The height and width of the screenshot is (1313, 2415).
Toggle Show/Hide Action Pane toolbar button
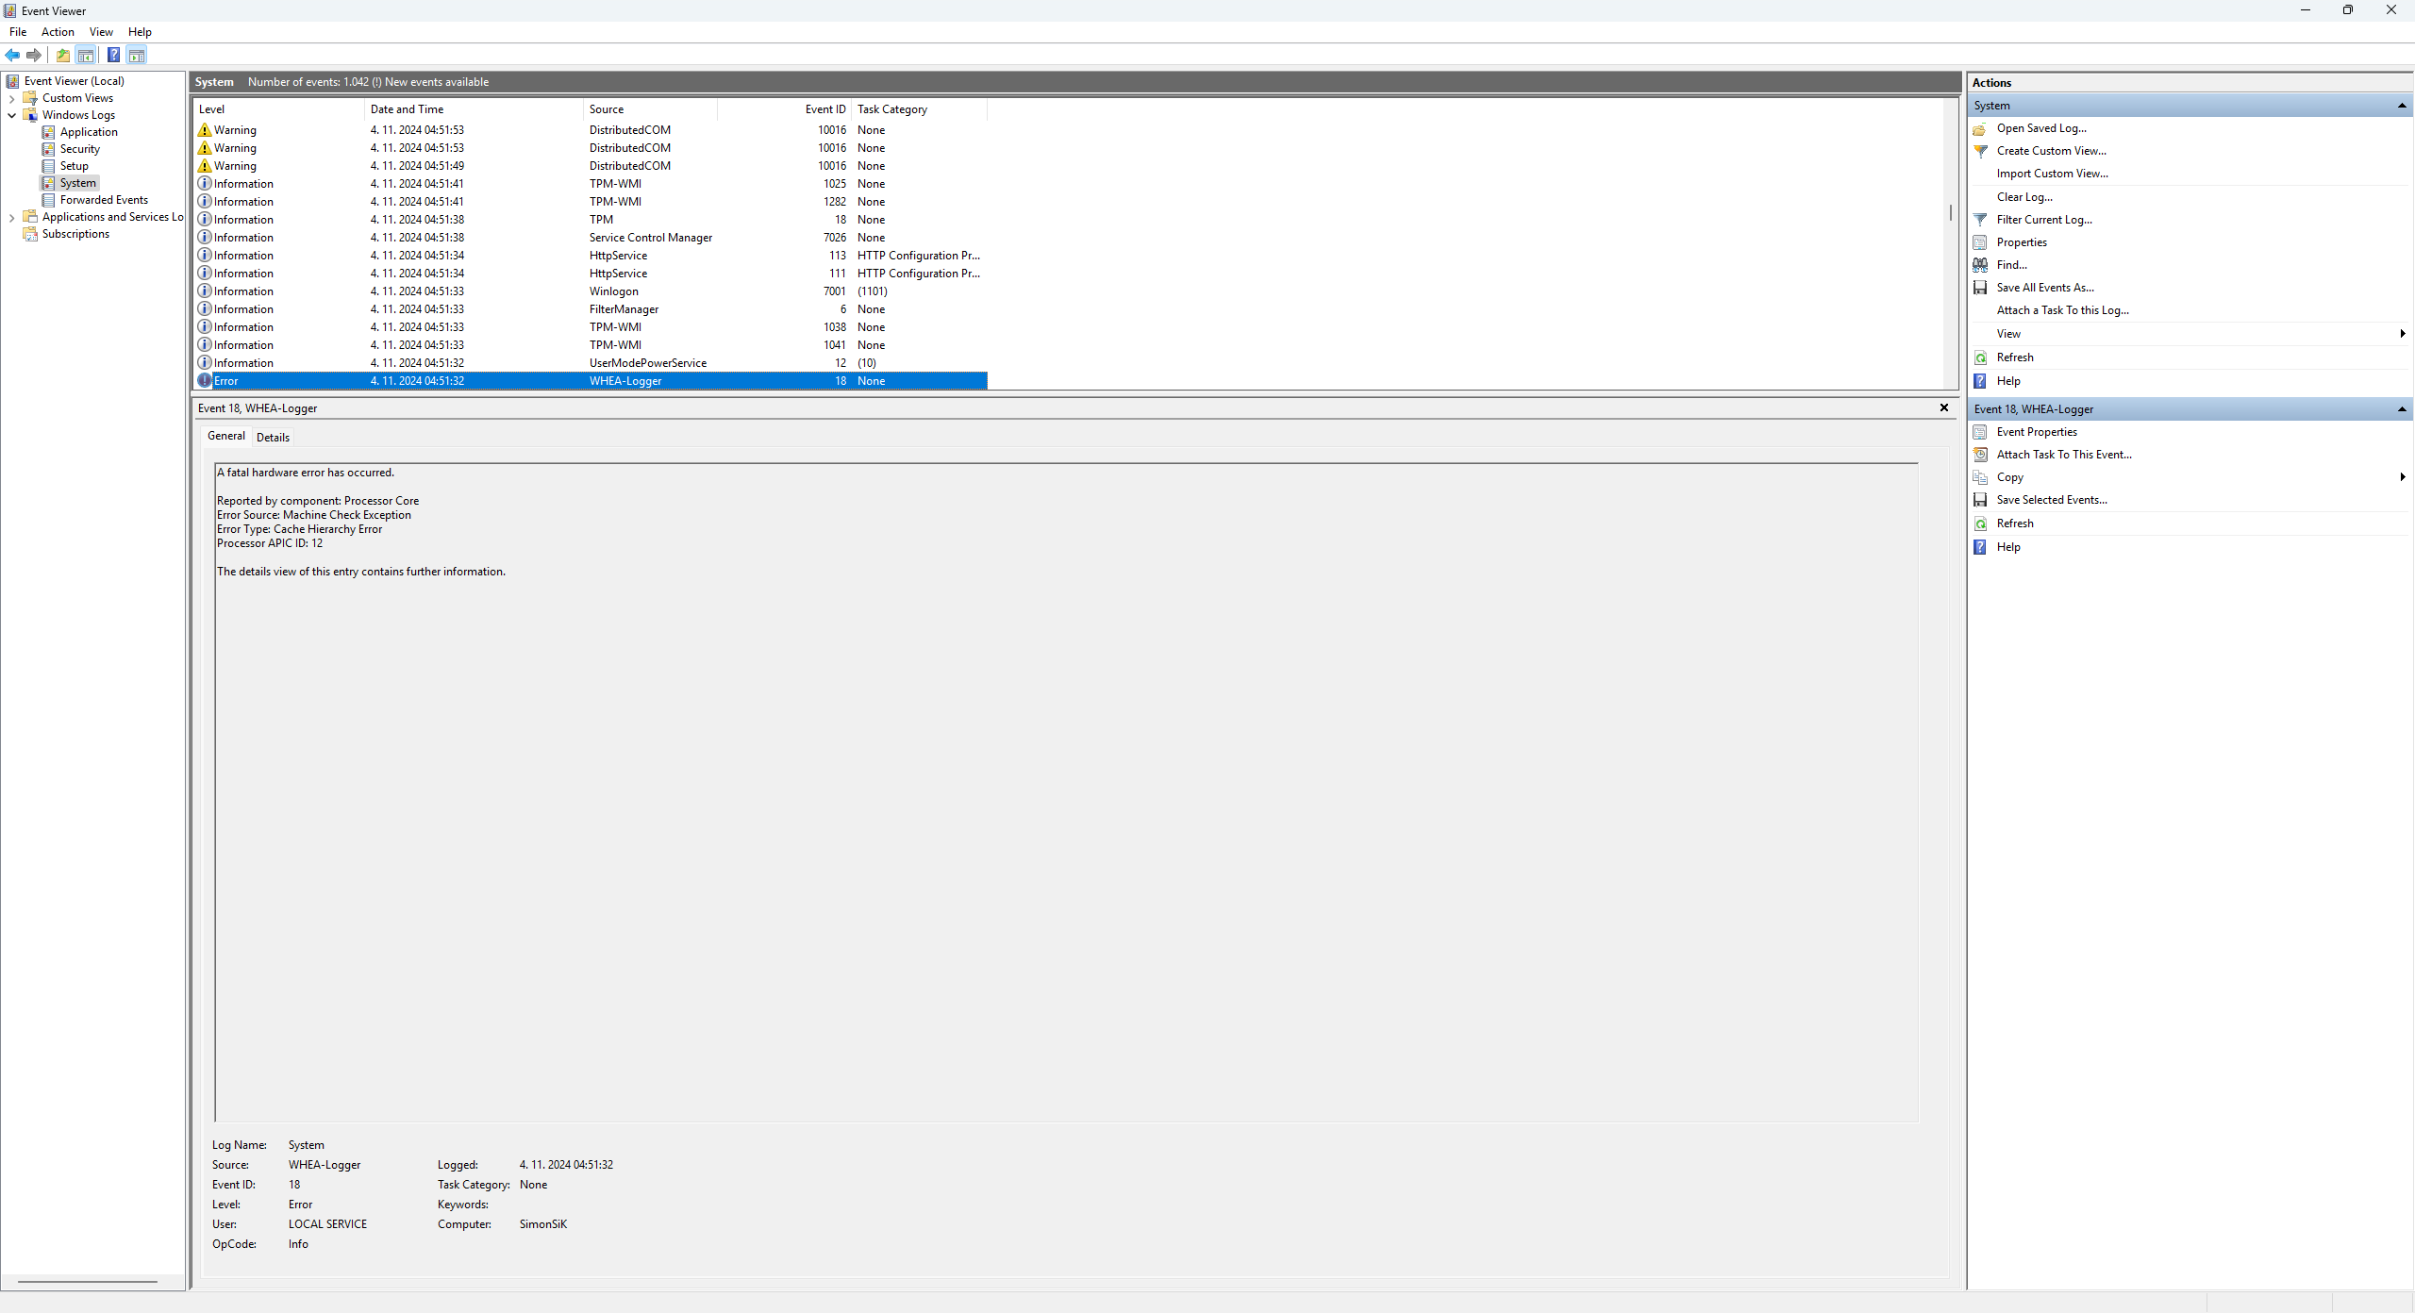[x=137, y=56]
